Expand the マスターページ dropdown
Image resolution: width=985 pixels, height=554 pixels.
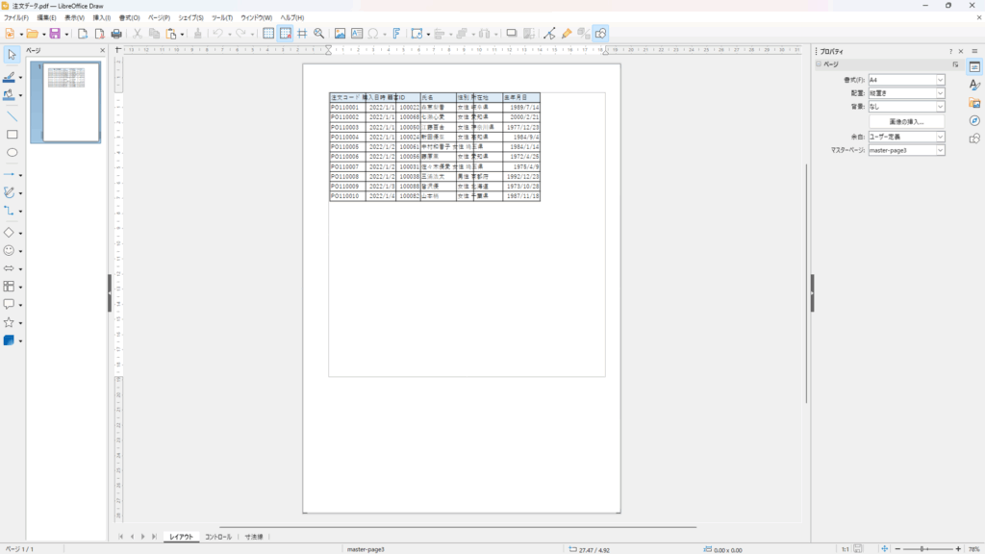pyautogui.click(x=906, y=150)
